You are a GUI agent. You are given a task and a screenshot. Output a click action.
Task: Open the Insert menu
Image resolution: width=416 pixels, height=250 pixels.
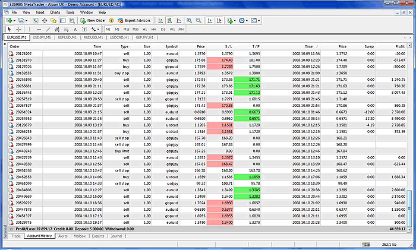point(40,12)
